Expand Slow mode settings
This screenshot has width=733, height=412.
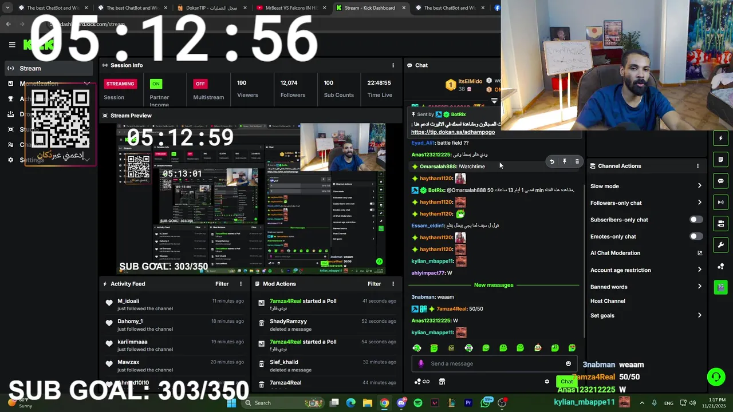pos(699,186)
